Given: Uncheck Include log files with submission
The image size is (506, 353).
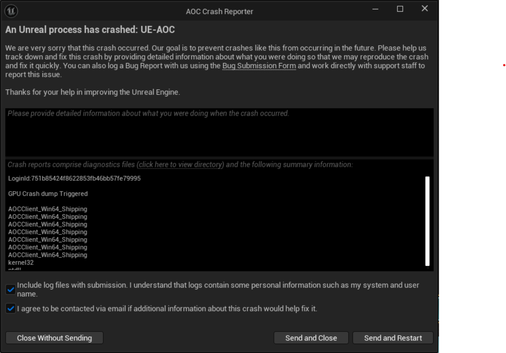Looking at the screenshot, I should click(11, 289).
